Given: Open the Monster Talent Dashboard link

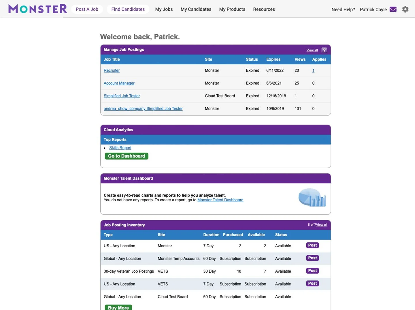Looking at the screenshot, I should click(x=220, y=200).
